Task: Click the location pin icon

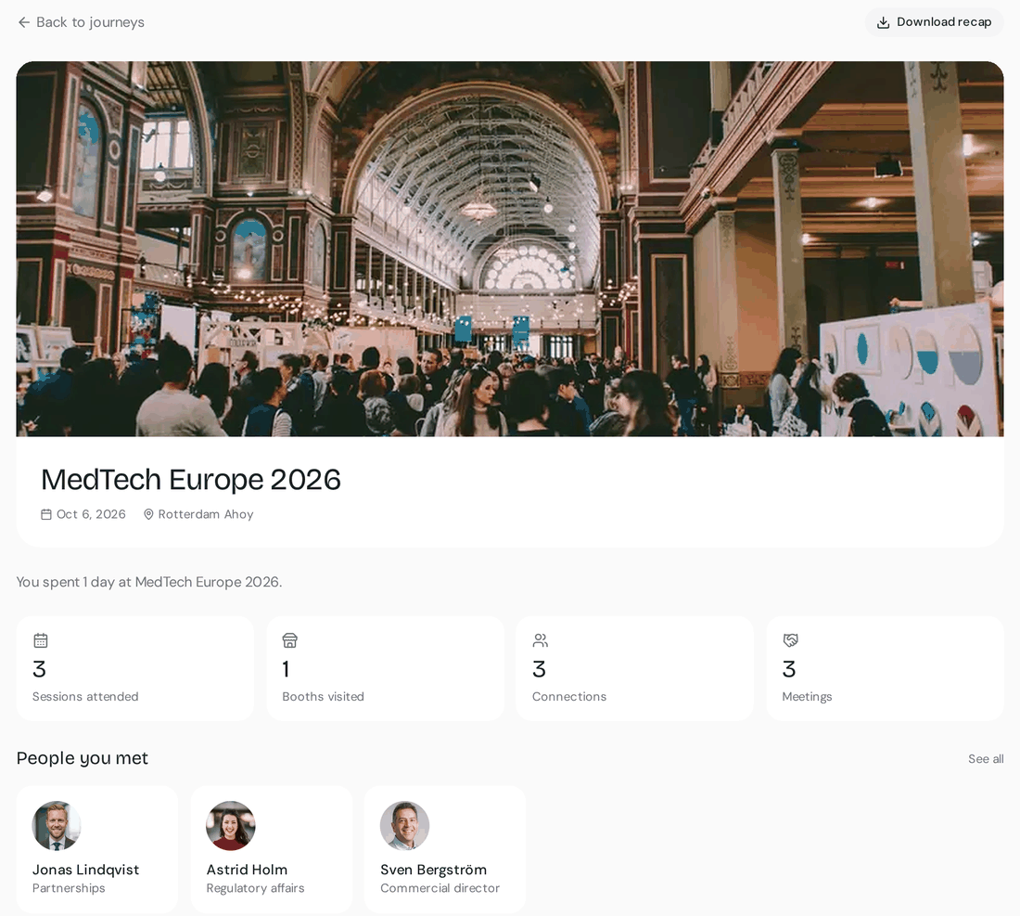Action: [x=148, y=514]
